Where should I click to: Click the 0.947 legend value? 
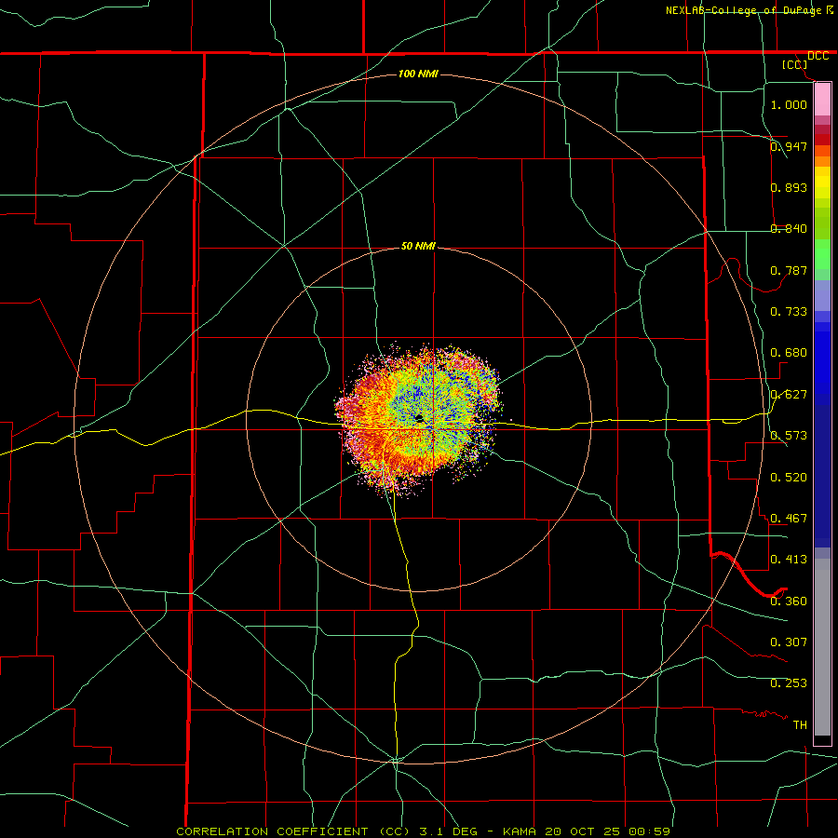click(789, 146)
